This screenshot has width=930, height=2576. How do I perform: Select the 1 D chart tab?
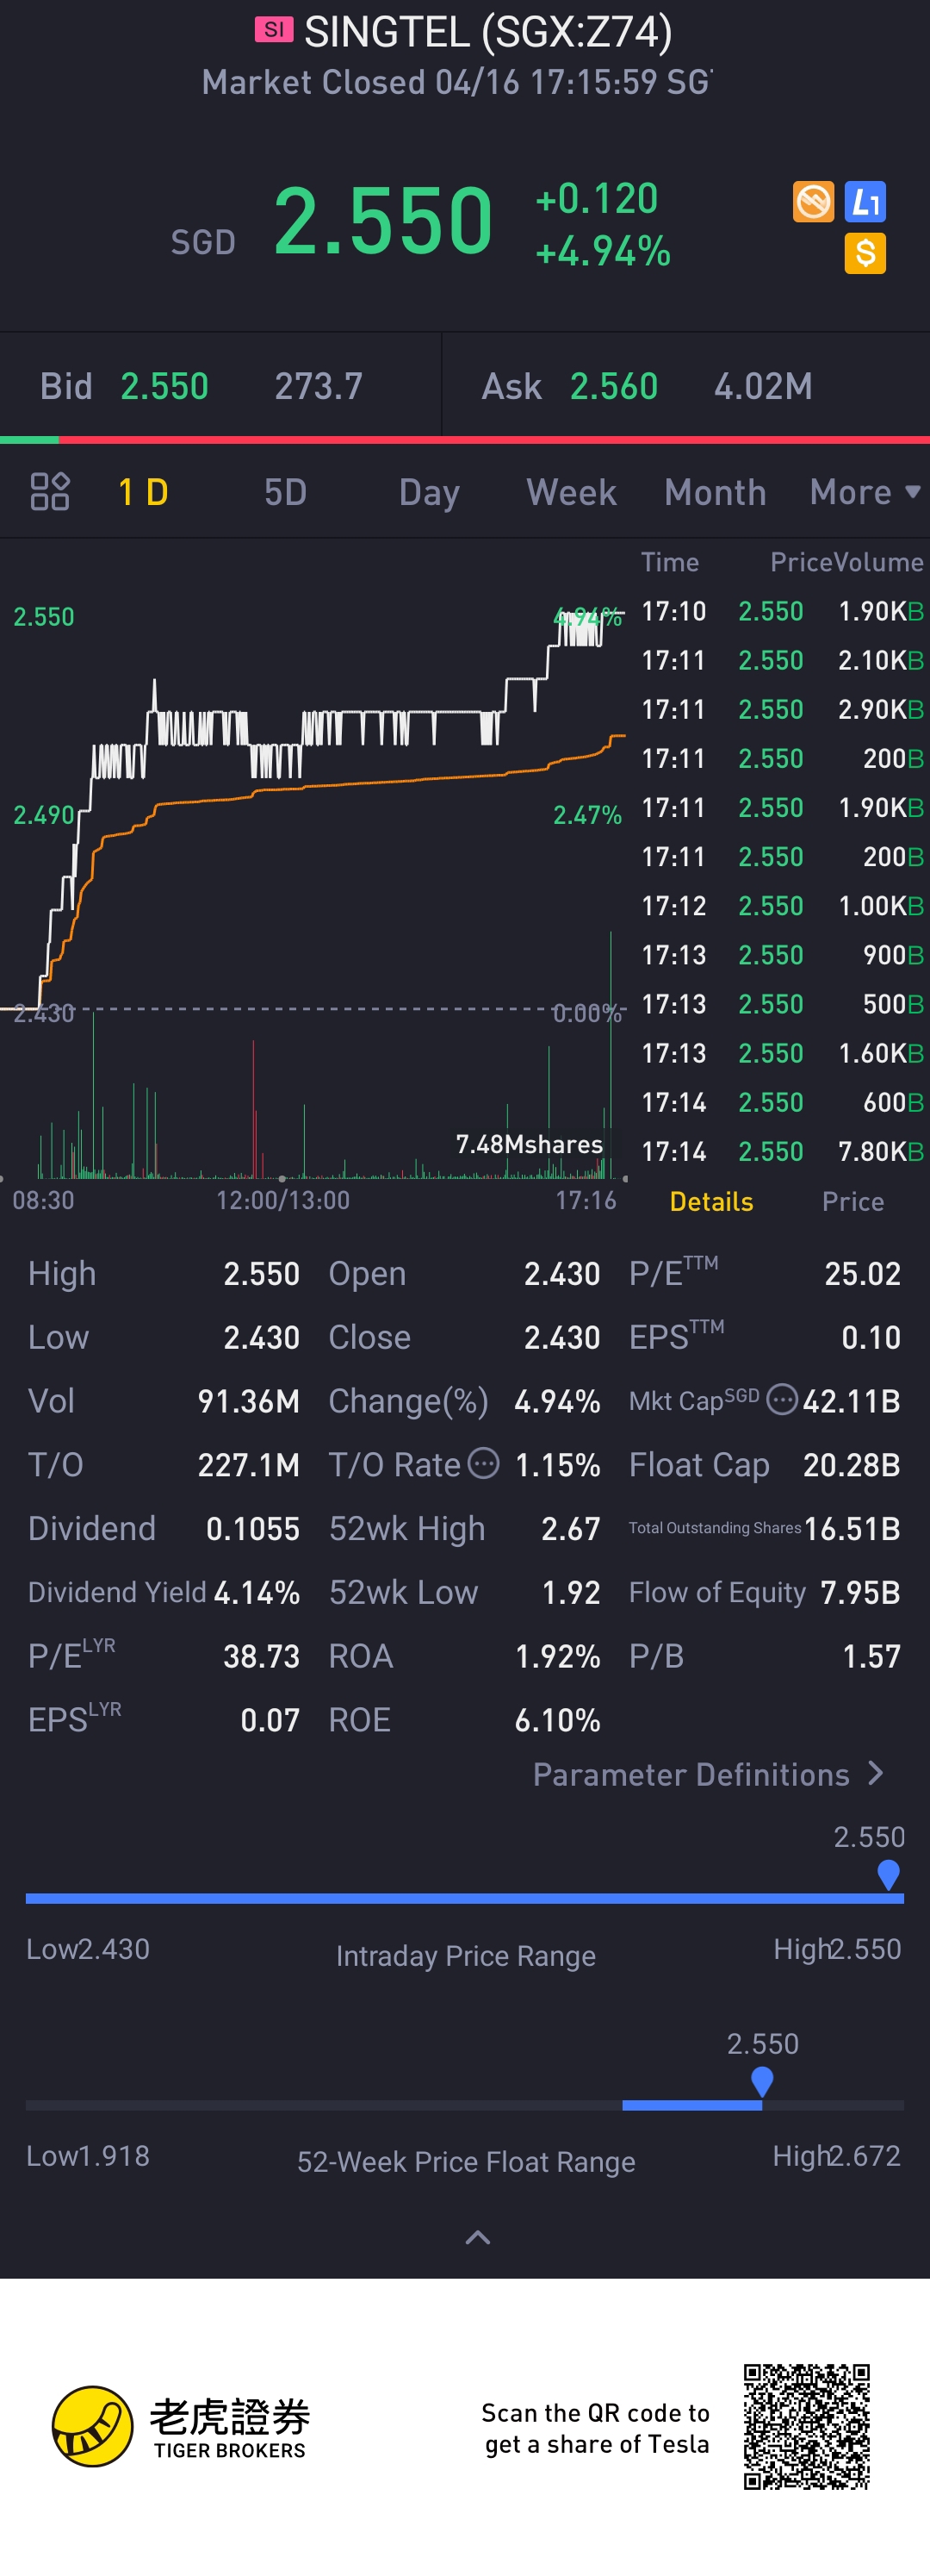click(143, 492)
